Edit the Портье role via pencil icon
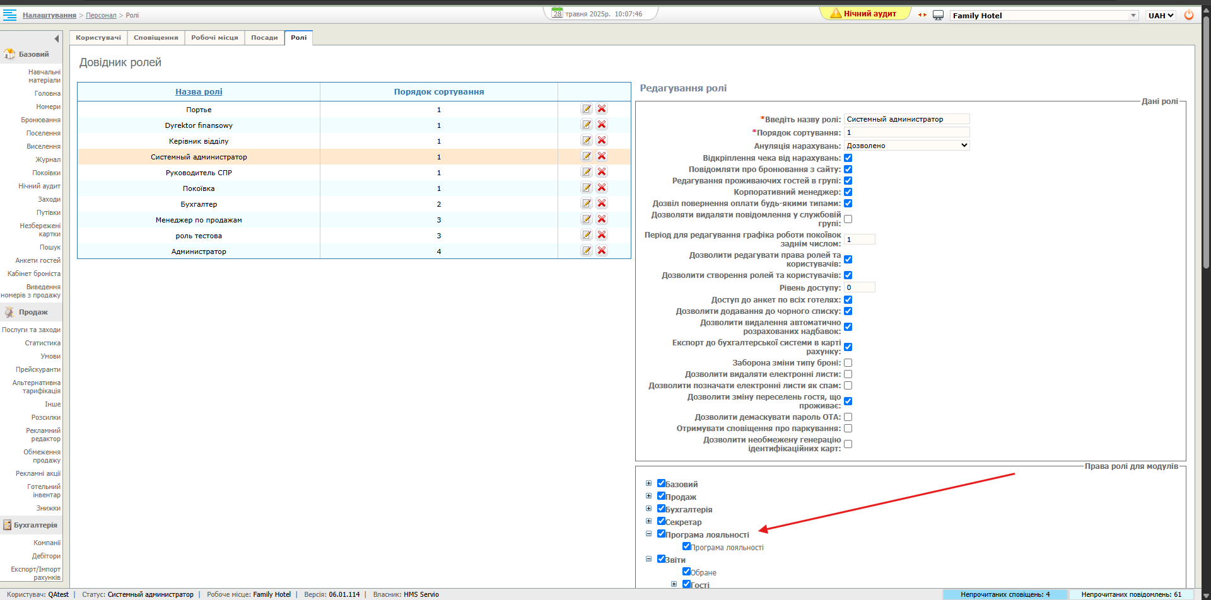This screenshot has height=600, width=1211. 587,109
